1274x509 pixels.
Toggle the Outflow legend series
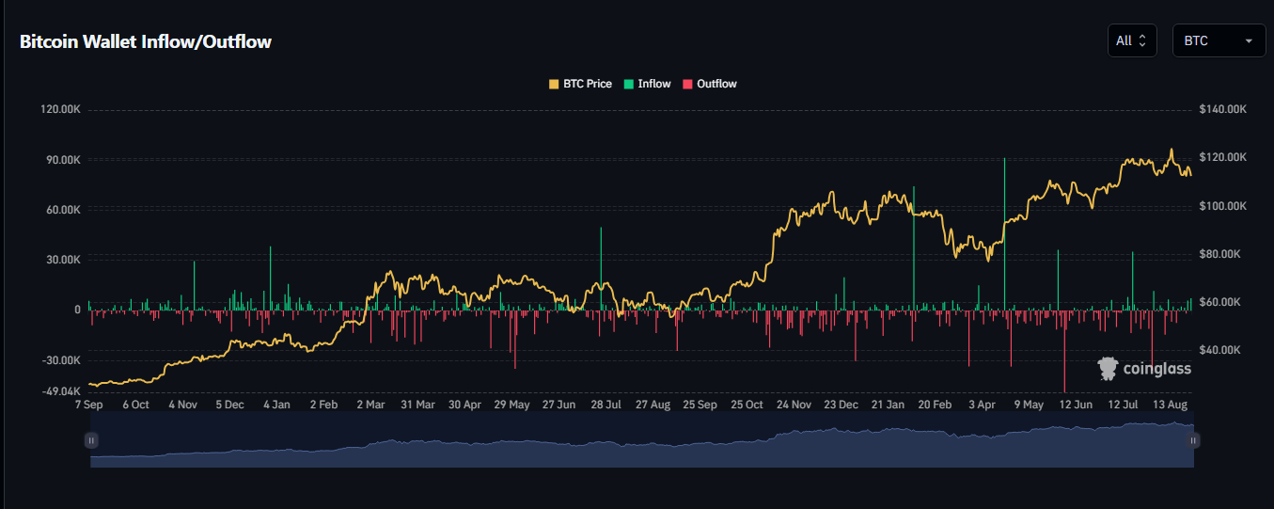point(710,84)
